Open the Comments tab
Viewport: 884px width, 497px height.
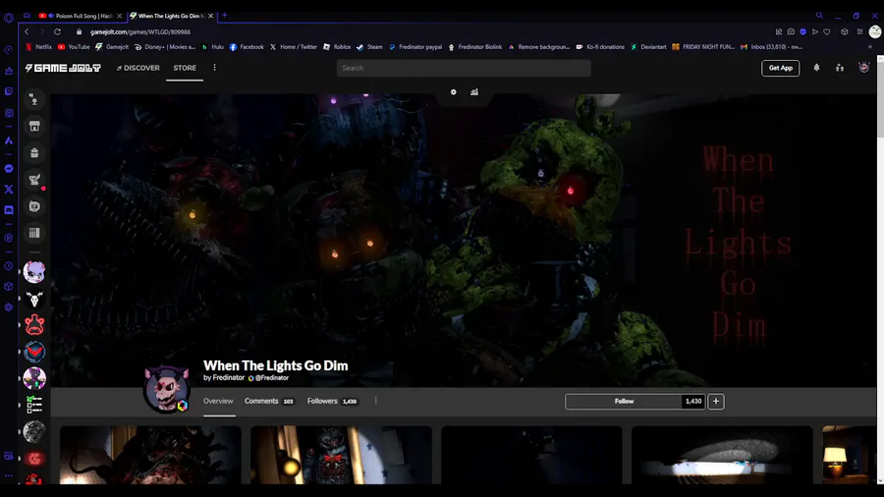269,401
